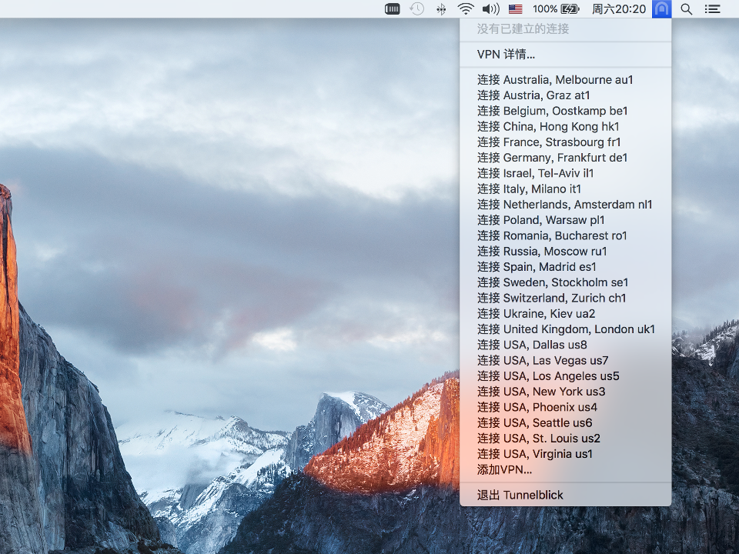
Task: Connect to France, Strasbourg fr1
Action: coord(566,142)
